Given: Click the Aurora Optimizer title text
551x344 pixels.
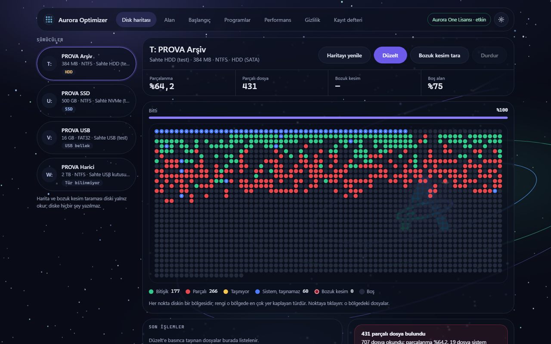Looking at the screenshot, I should click(x=83, y=20).
